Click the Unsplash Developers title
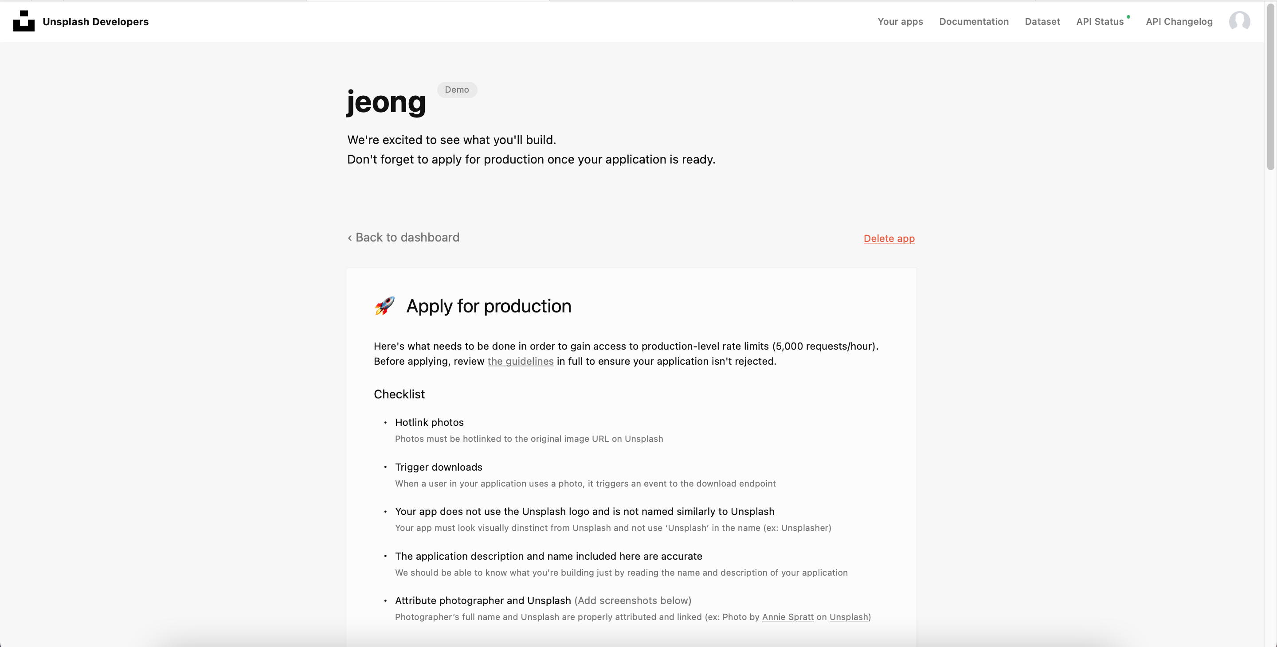The height and width of the screenshot is (647, 1277). pyautogui.click(x=96, y=21)
